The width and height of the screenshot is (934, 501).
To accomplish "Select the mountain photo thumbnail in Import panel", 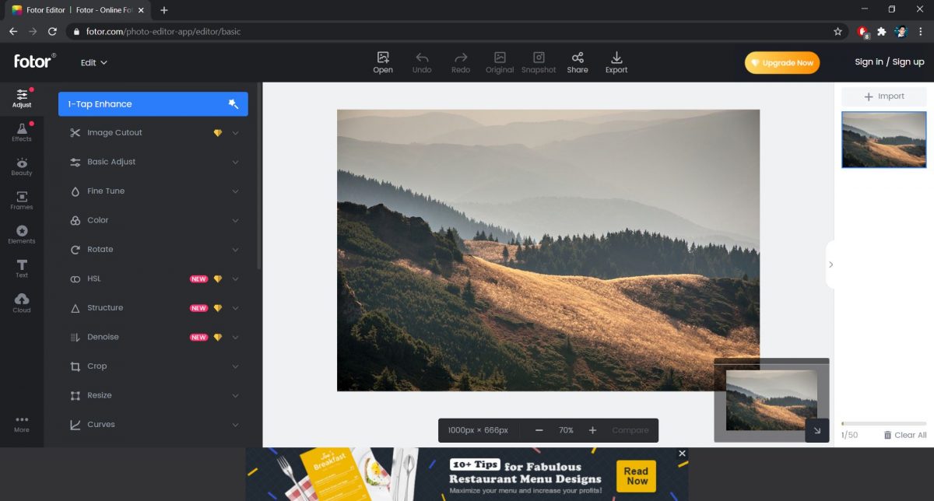I will pos(883,140).
